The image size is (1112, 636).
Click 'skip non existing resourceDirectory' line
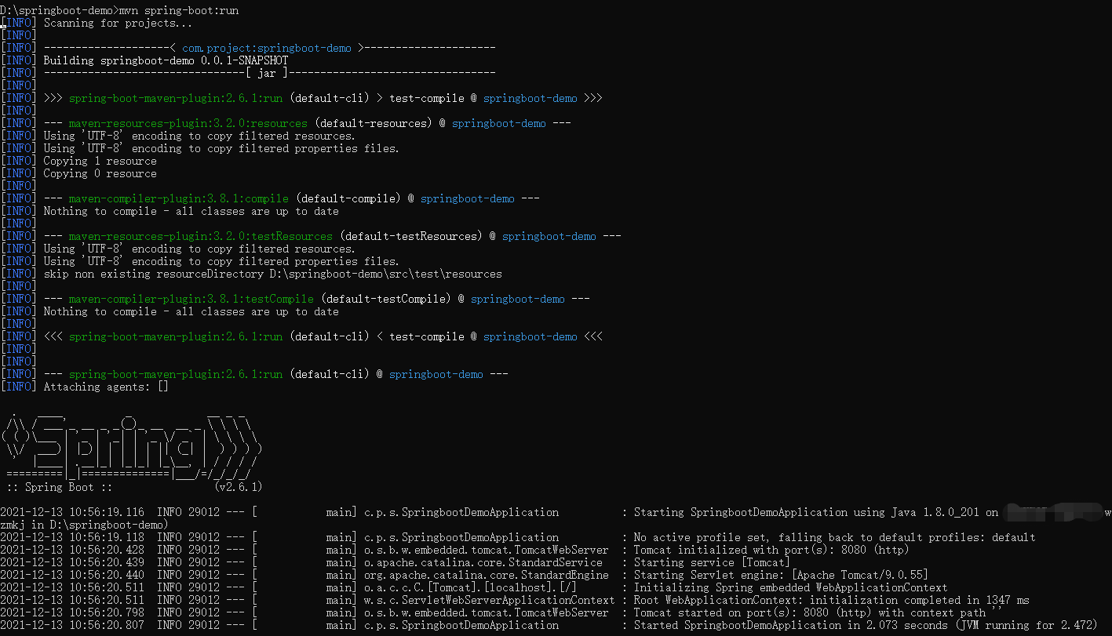click(x=273, y=274)
